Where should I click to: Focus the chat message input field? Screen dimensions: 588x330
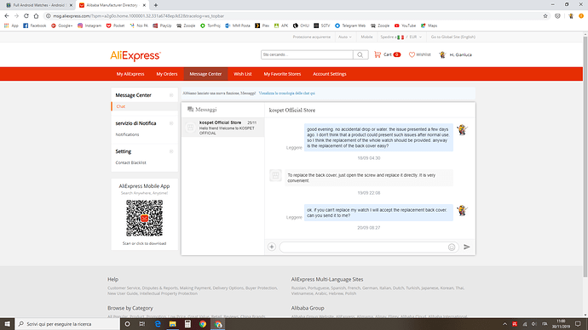click(x=363, y=247)
